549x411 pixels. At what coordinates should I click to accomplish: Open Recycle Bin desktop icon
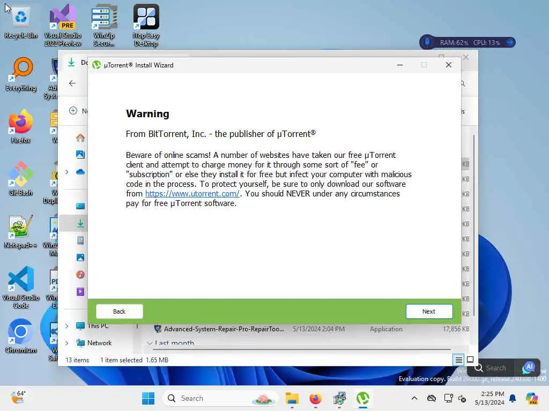tap(21, 22)
